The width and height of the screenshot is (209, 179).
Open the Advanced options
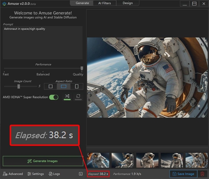pos(13,174)
